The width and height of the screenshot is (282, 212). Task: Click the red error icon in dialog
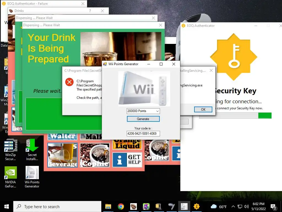pos(69,82)
